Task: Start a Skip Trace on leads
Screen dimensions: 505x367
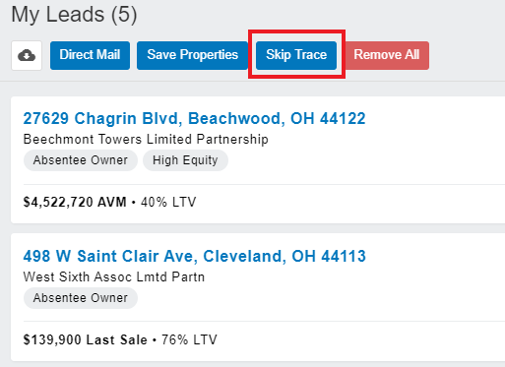Action: click(296, 55)
